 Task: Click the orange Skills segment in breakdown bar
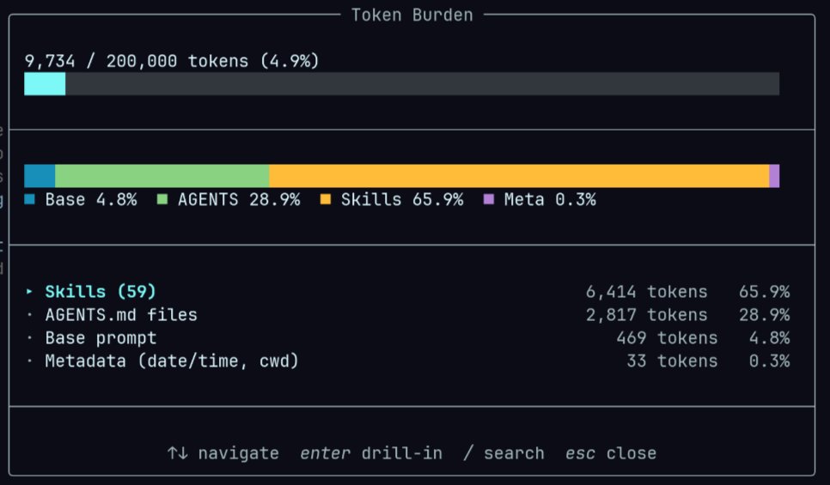tap(519, 176)
